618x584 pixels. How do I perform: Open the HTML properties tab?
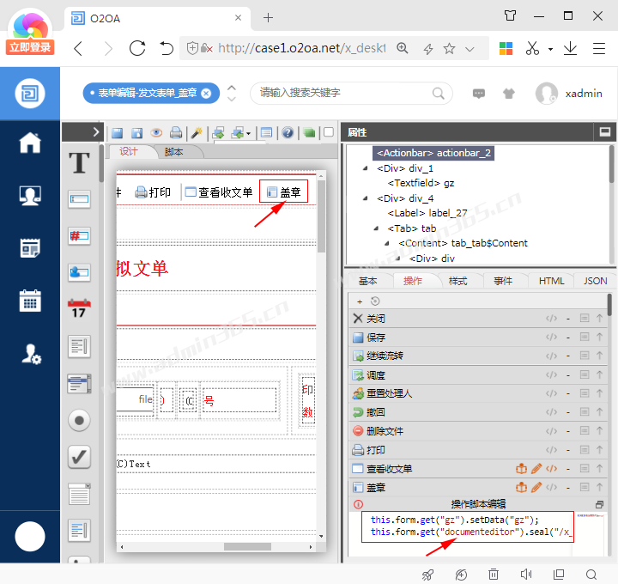pyautogui.click(x=551, y=281)
